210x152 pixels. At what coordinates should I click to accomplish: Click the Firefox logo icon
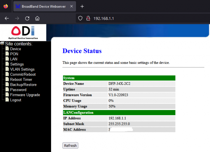tap(6, 6)
